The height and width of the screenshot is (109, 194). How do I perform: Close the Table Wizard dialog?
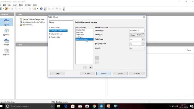pyautogui.click(x=144, y=17)
